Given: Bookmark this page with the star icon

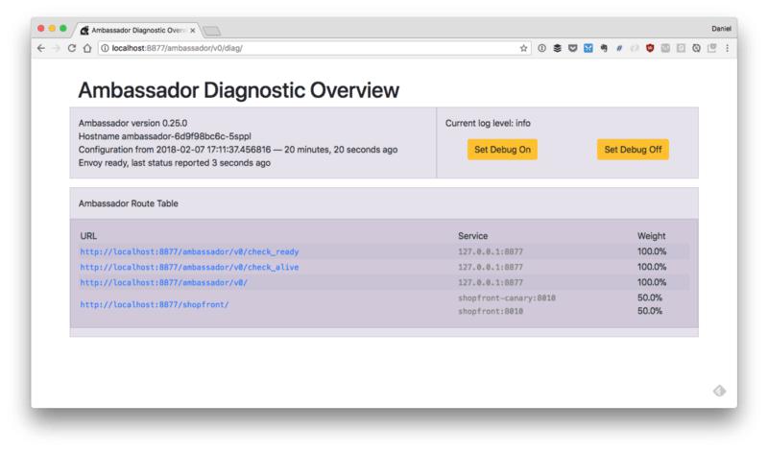Looking at the screenshot, I should (523, 48).
